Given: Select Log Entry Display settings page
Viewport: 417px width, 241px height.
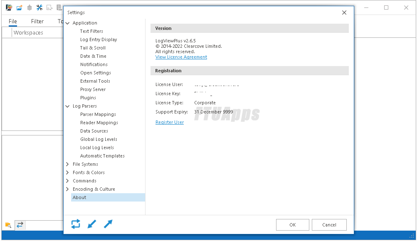Looking at the screenshot, I should [99, 39].
